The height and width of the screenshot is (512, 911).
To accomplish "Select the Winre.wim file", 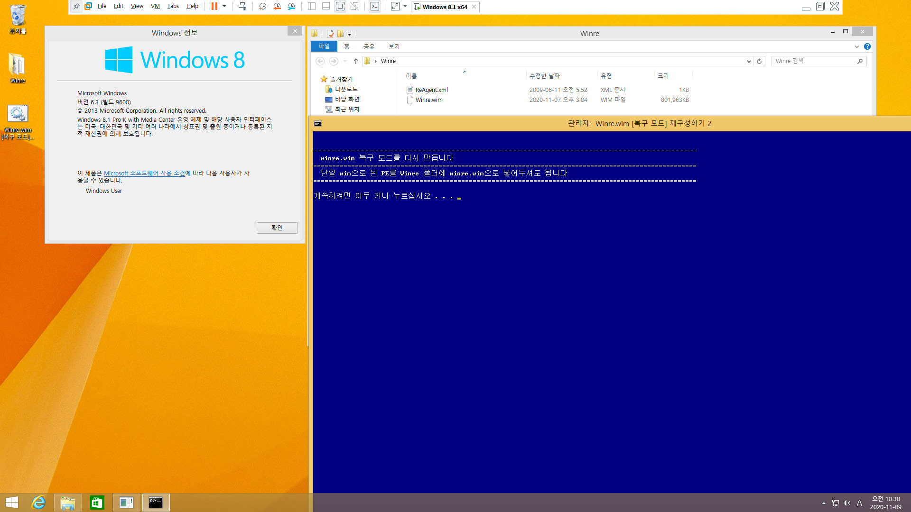I will (429, 100).
